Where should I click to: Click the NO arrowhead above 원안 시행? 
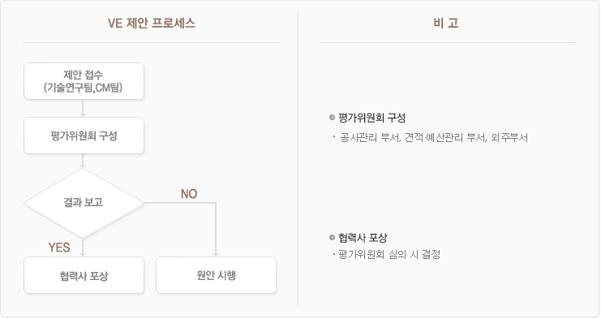pos(216,253)
